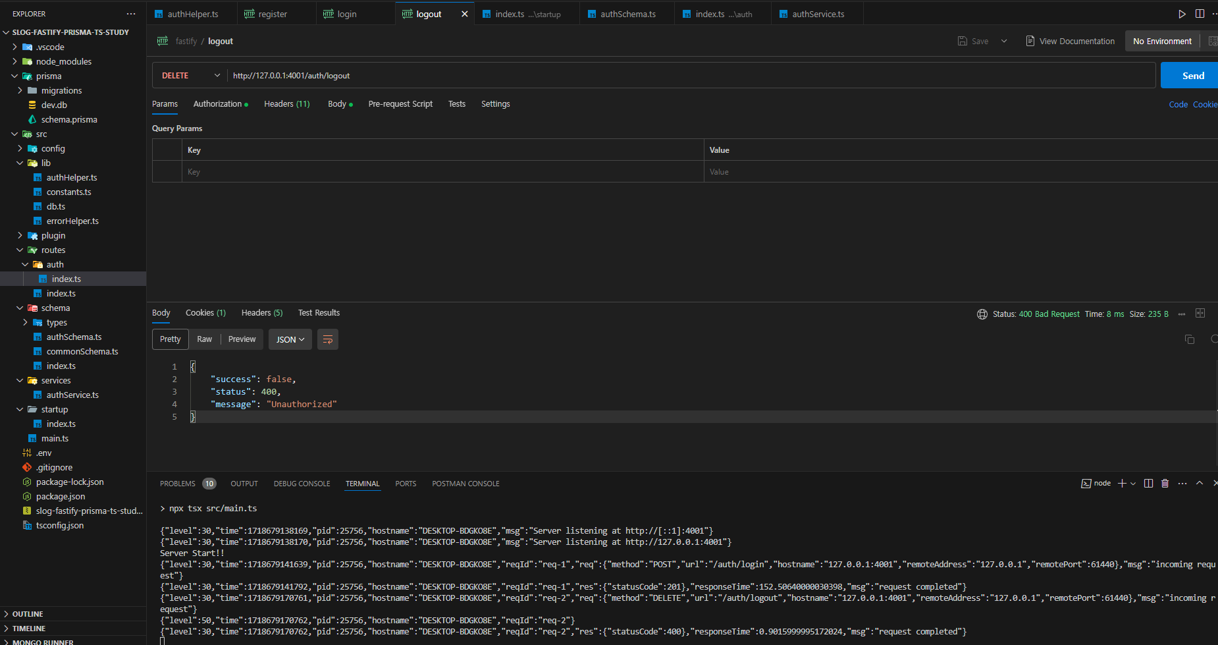The image size is (1218, 645).
Task: Open the View Documentation page icon
Action: (1030, 41)
